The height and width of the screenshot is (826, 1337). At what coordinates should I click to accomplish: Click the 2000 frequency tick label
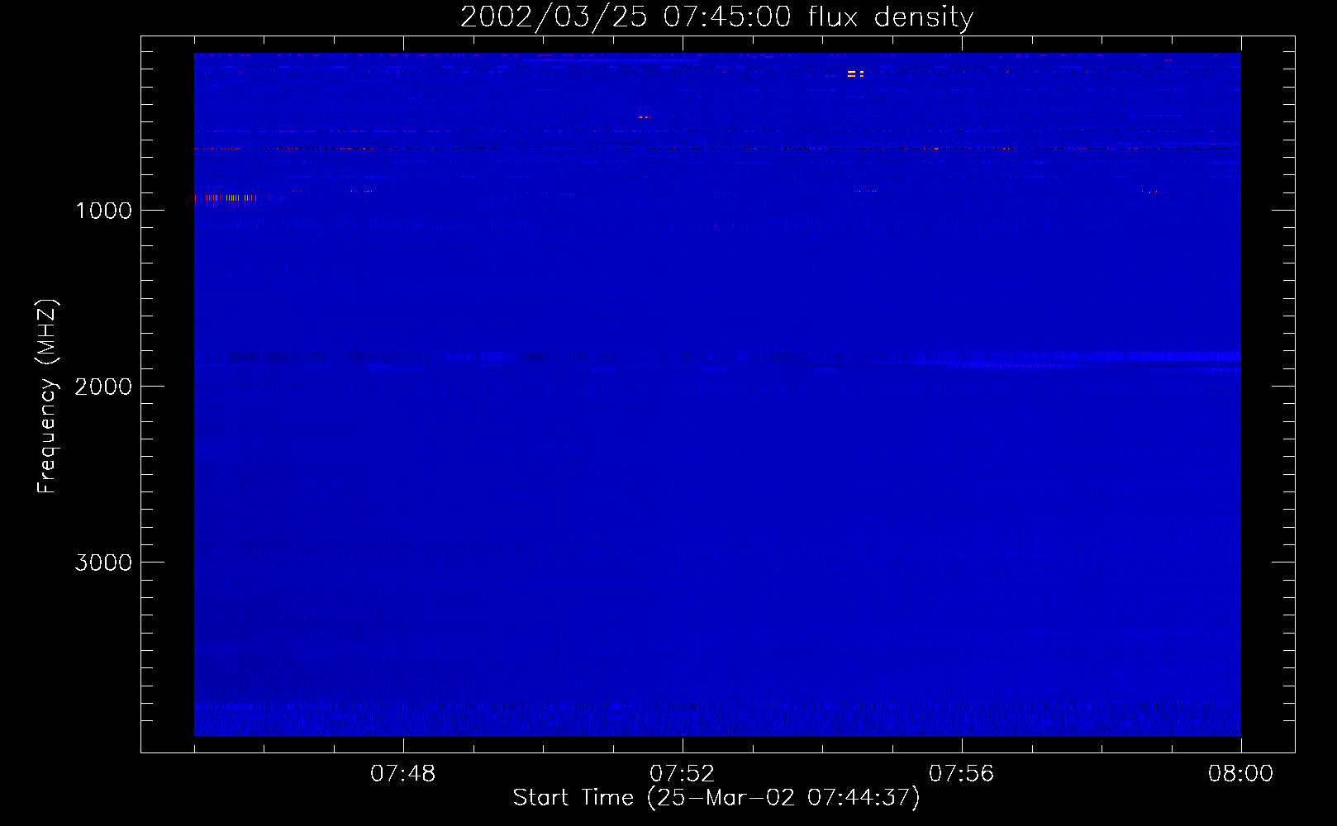coord(103,387)
